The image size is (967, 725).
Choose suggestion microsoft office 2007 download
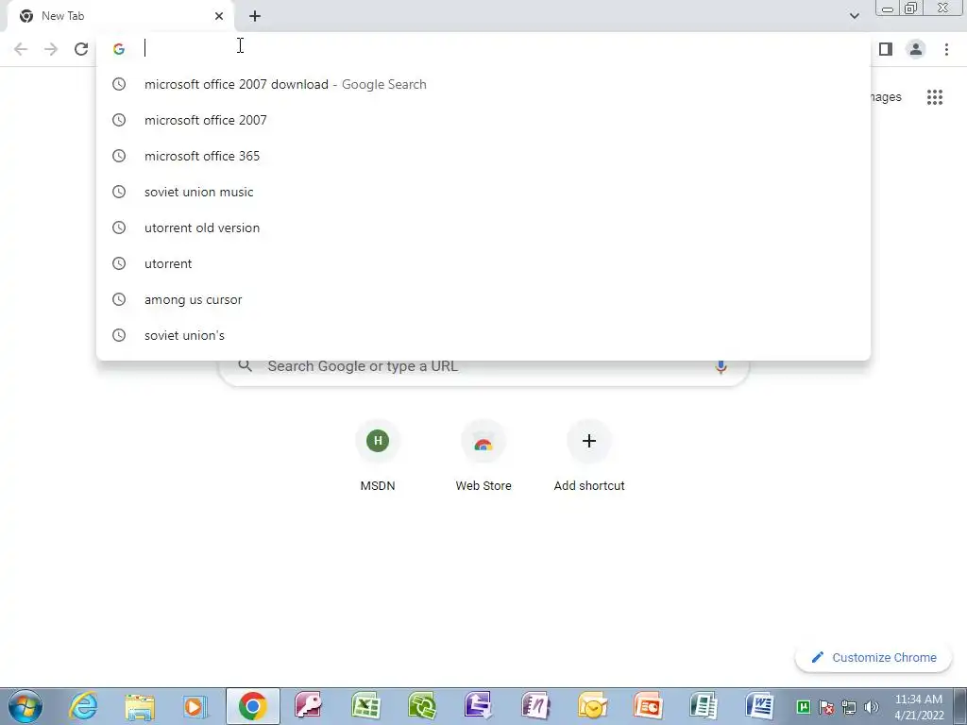483,84
